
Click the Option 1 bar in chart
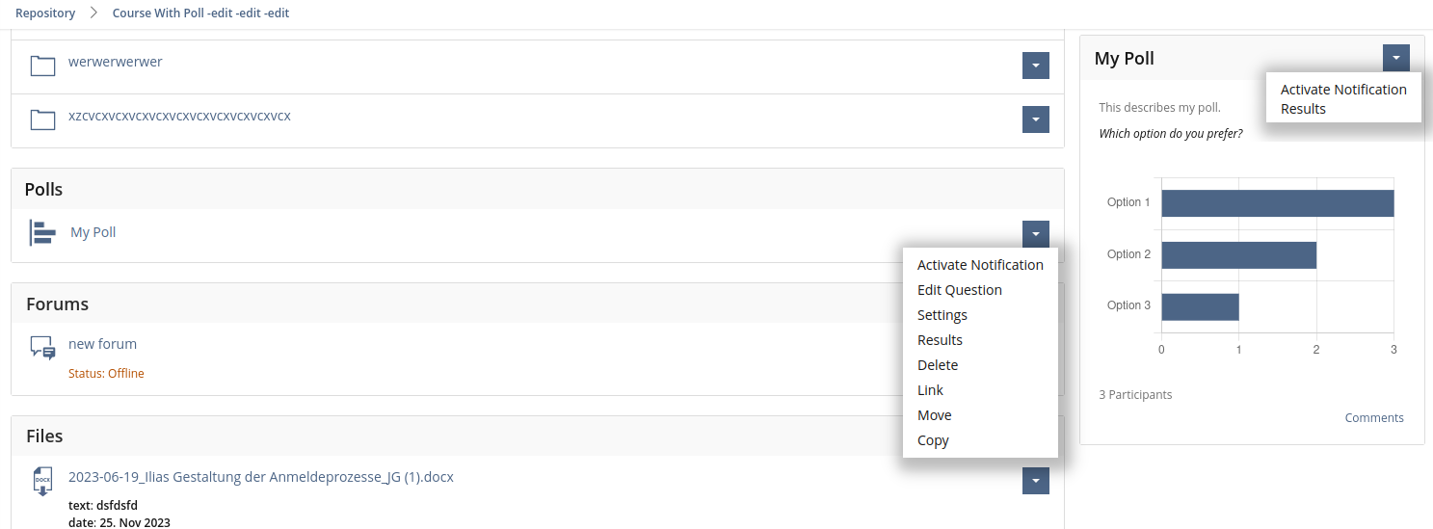(1277, 203)
